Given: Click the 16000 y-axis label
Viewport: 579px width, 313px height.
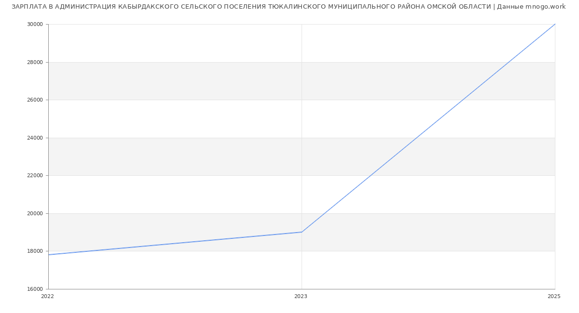Looking at the screenshot, I should coord(35,289).
